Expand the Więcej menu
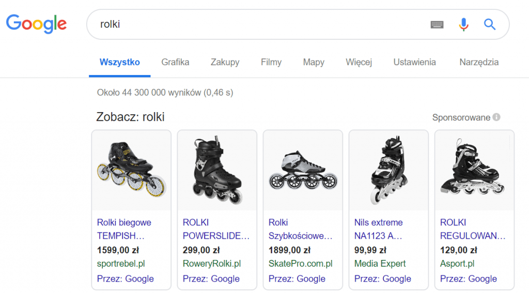Viewport: 529px width, 293px height. 359,62
